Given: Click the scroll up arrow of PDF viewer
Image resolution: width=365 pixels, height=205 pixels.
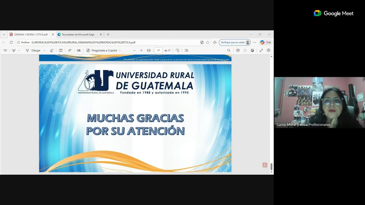Looking at the screenshot, I should [271, 56].
